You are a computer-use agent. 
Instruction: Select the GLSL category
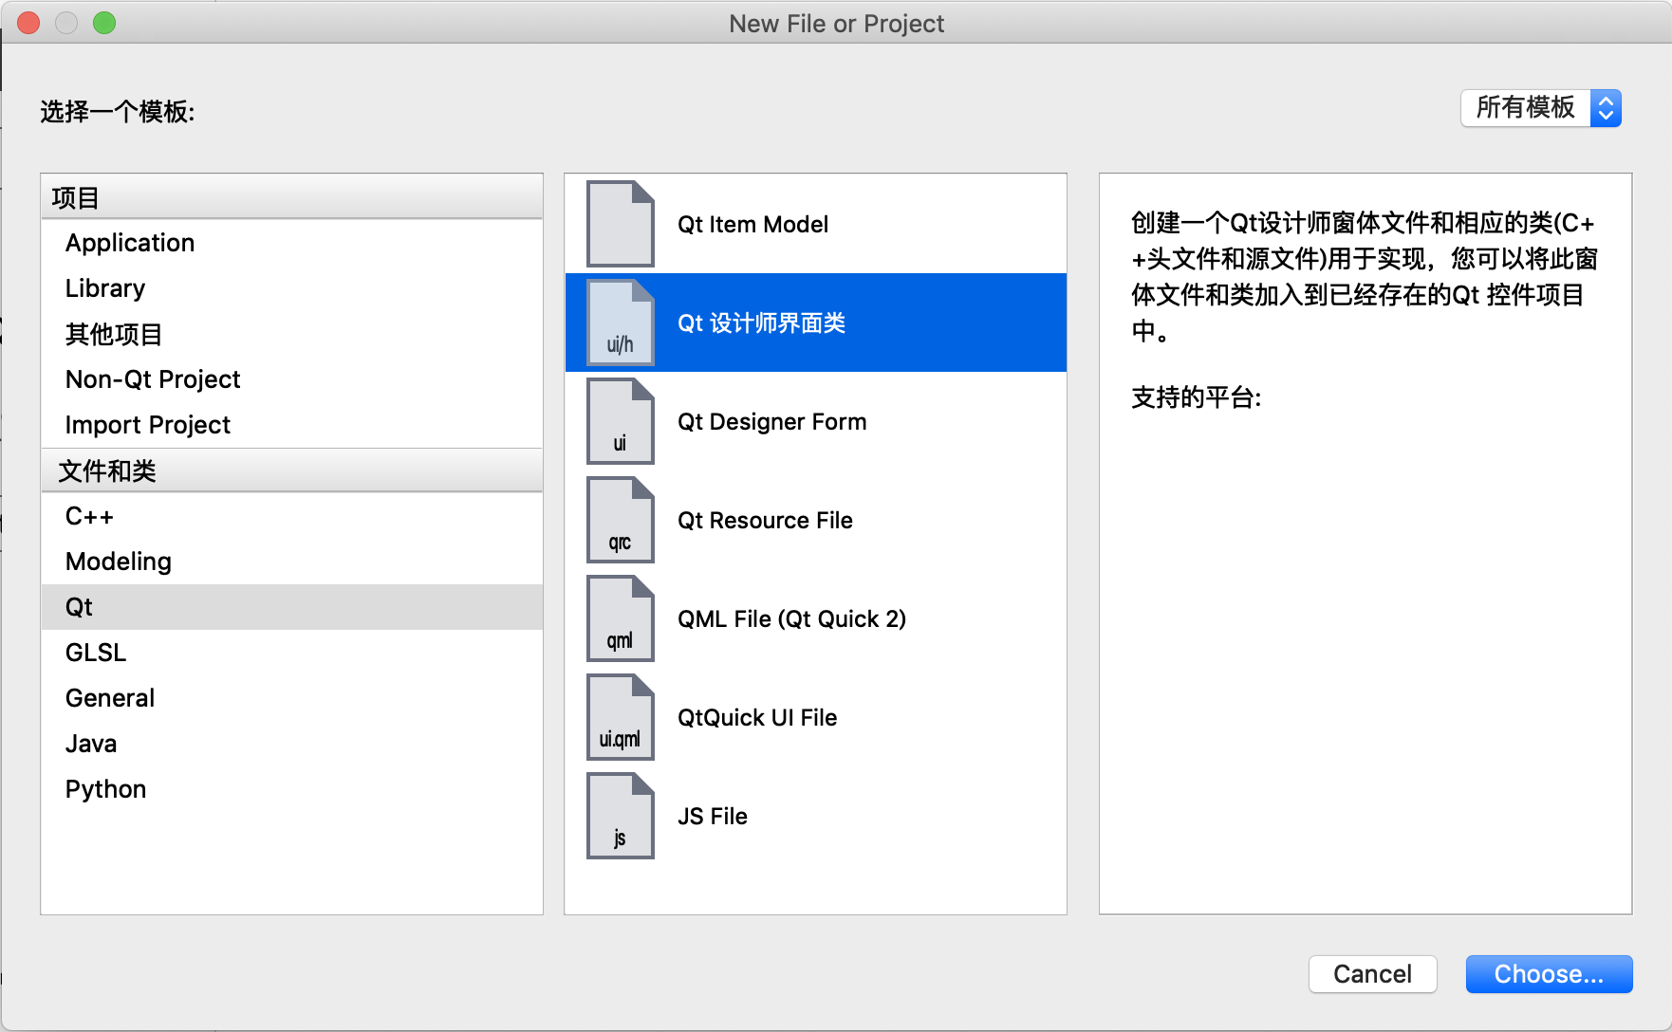tap(292, 653)
